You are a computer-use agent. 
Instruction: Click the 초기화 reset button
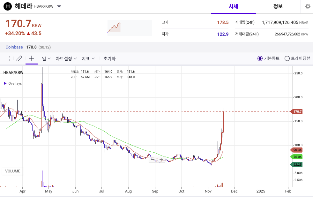pos(109,58)
